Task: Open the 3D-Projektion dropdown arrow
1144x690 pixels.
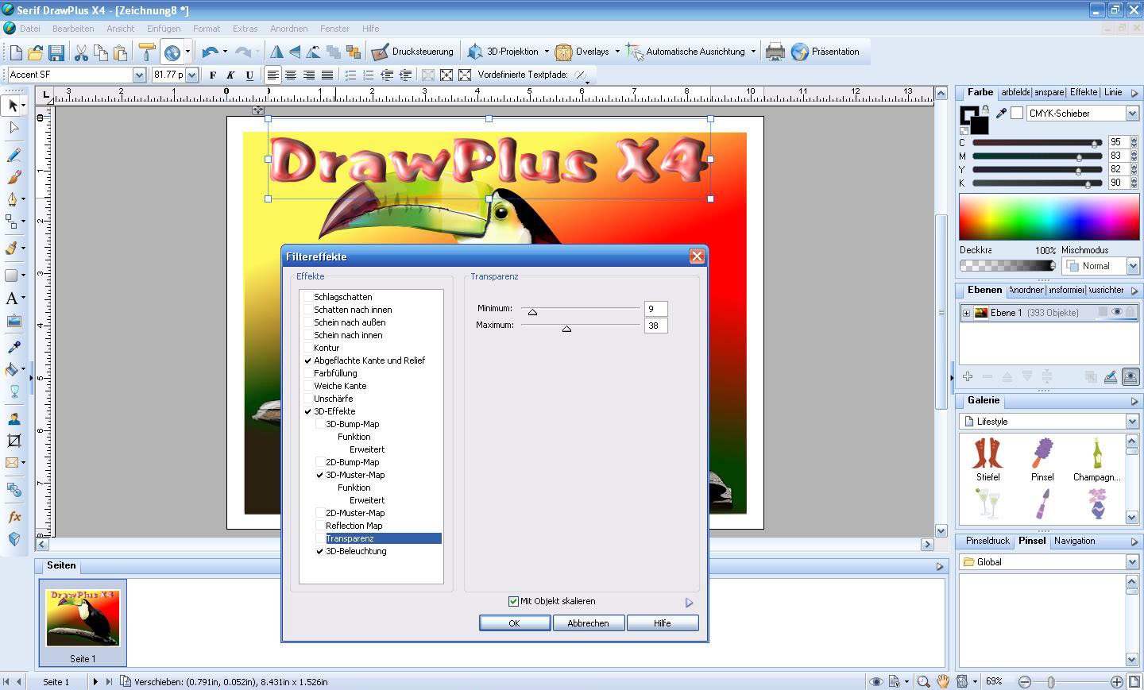Action: tap(547, 52)
